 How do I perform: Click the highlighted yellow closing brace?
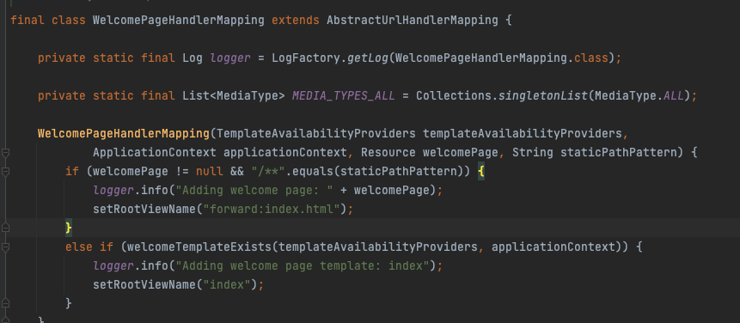tap(69, 228)
